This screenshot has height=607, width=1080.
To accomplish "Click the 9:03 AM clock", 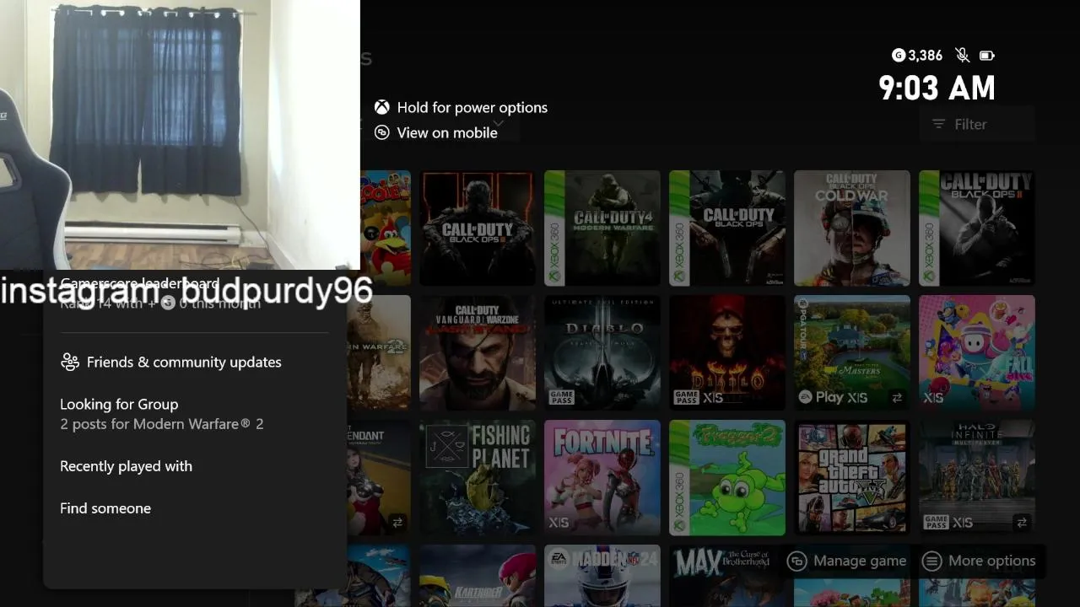I will [937, 88].
